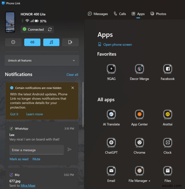
Task: Launch the AI Translate app
Action: click(x=111, y=114)
